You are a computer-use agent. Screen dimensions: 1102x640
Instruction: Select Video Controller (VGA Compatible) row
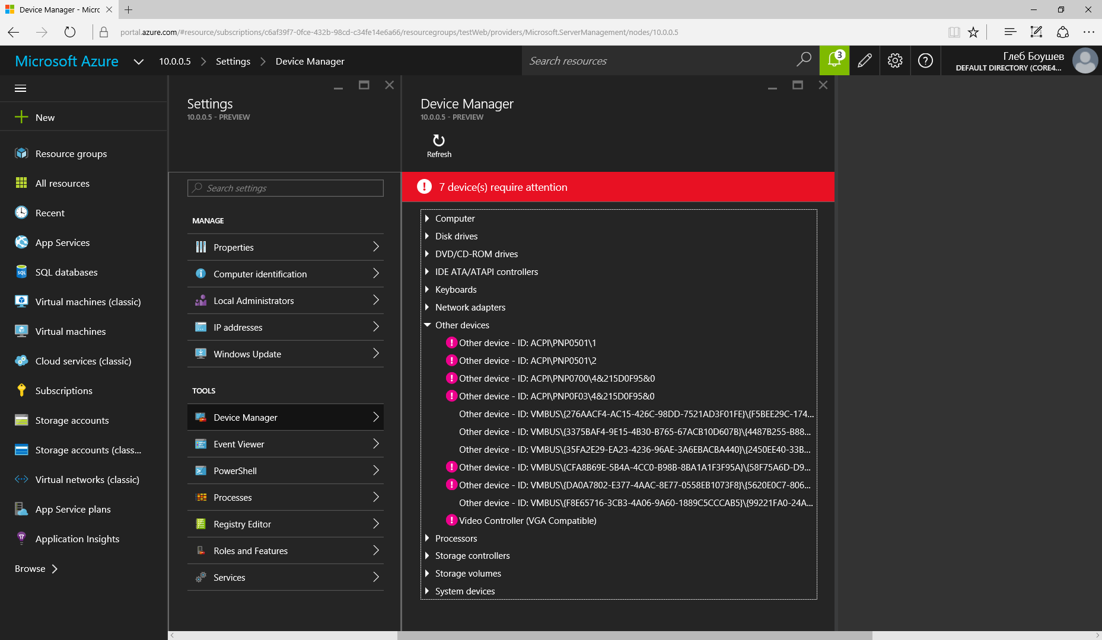click(x=527, y=520)
